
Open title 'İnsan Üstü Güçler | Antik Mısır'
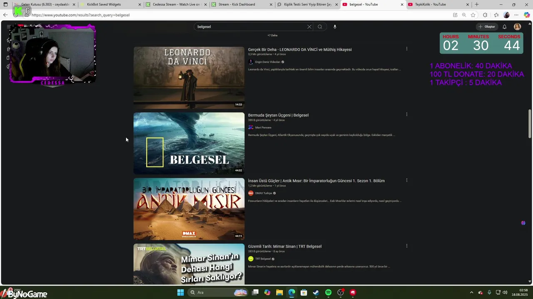tap(316, 181)
